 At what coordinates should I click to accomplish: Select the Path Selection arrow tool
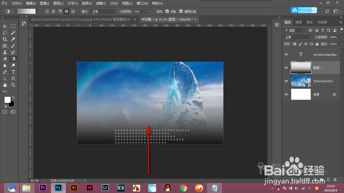coord(5,78)
